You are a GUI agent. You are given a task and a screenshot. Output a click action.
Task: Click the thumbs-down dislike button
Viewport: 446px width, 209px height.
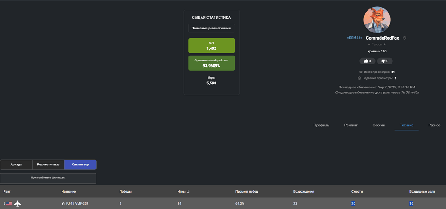[x=385, y=61]
